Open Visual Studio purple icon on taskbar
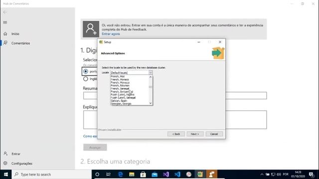This screenshot has height=179, width=319. 166,175
